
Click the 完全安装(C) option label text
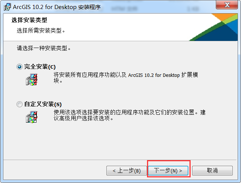pyautogui.click(x=40, y=67)
